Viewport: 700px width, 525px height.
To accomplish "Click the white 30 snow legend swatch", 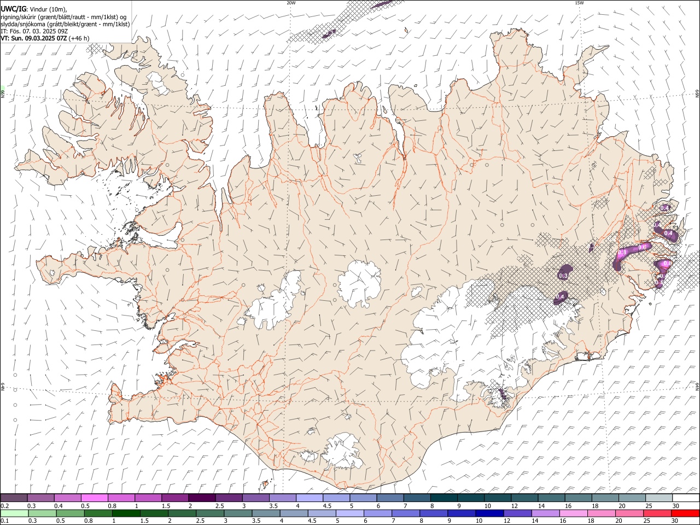I will [686, 498].
